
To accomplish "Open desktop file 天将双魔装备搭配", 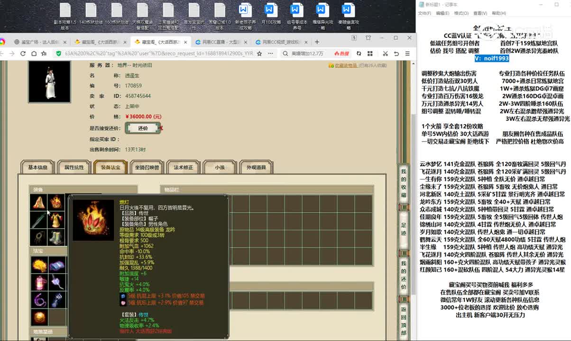I will click(142, 17).
